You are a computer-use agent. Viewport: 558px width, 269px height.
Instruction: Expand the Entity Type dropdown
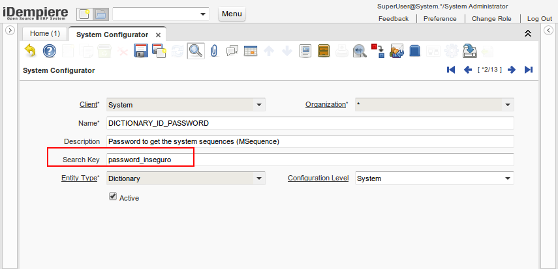pos(259,178)
